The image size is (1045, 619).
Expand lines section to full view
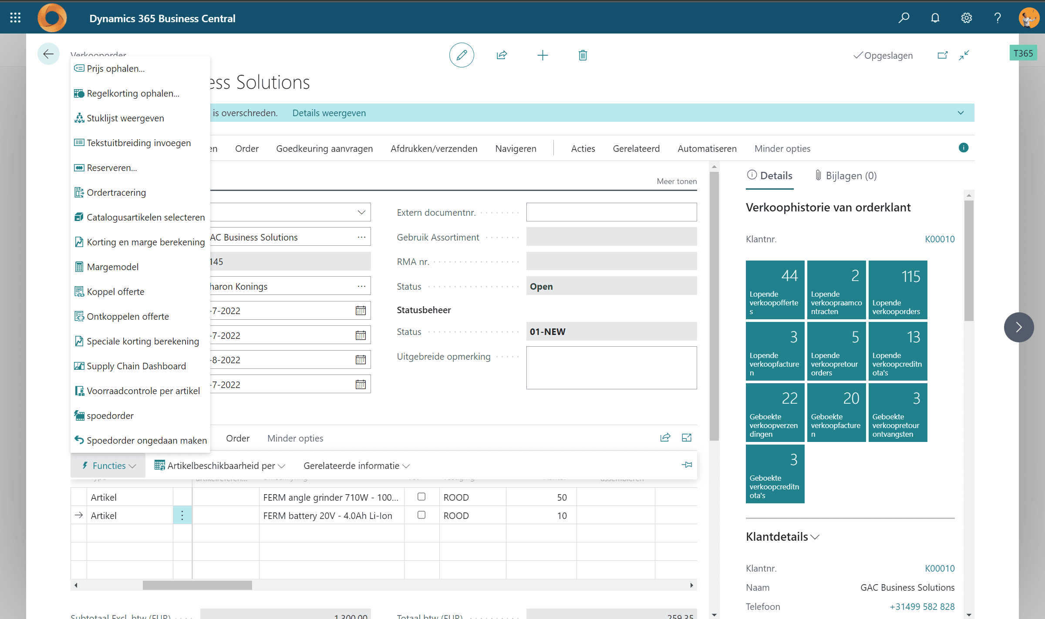pos(687,438)
